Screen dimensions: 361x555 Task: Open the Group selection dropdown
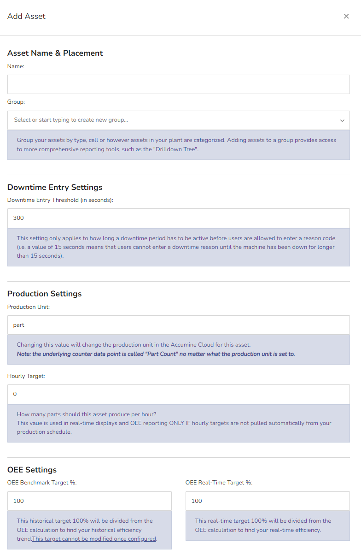pyautogui.click(x=179, y=120)
